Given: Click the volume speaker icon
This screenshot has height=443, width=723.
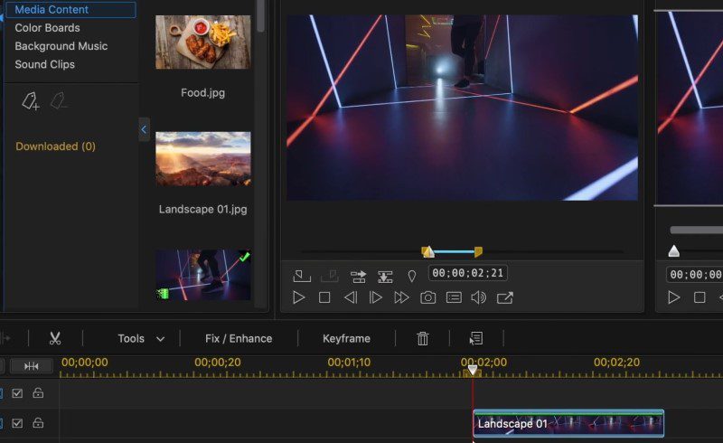Looking at the screenshot, I should [479, 297].
